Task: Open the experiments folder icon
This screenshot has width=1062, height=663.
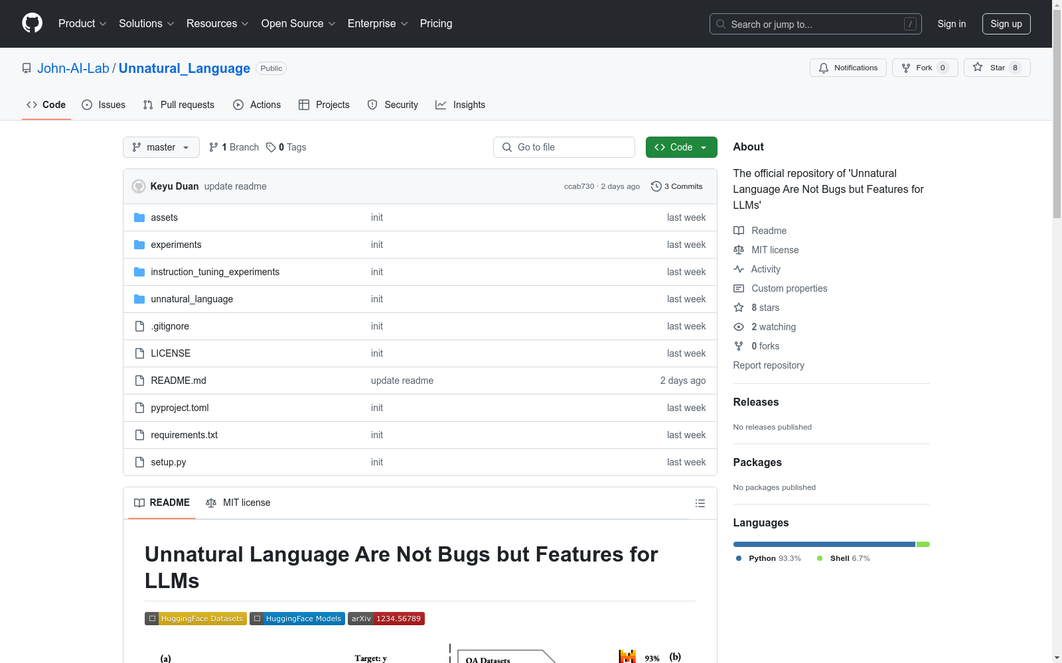Action: pos(139,245)
